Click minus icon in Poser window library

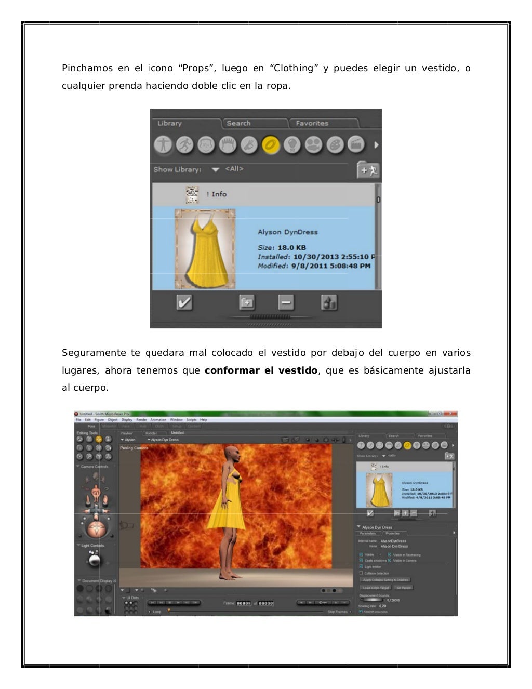click(414, 513)
